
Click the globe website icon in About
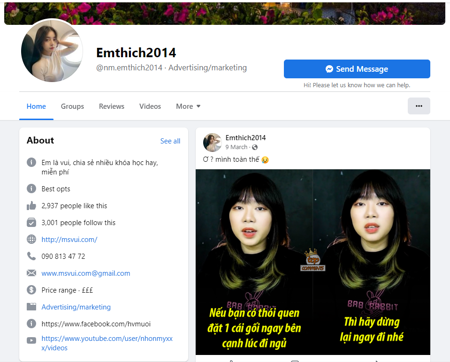tap(31, 240)
